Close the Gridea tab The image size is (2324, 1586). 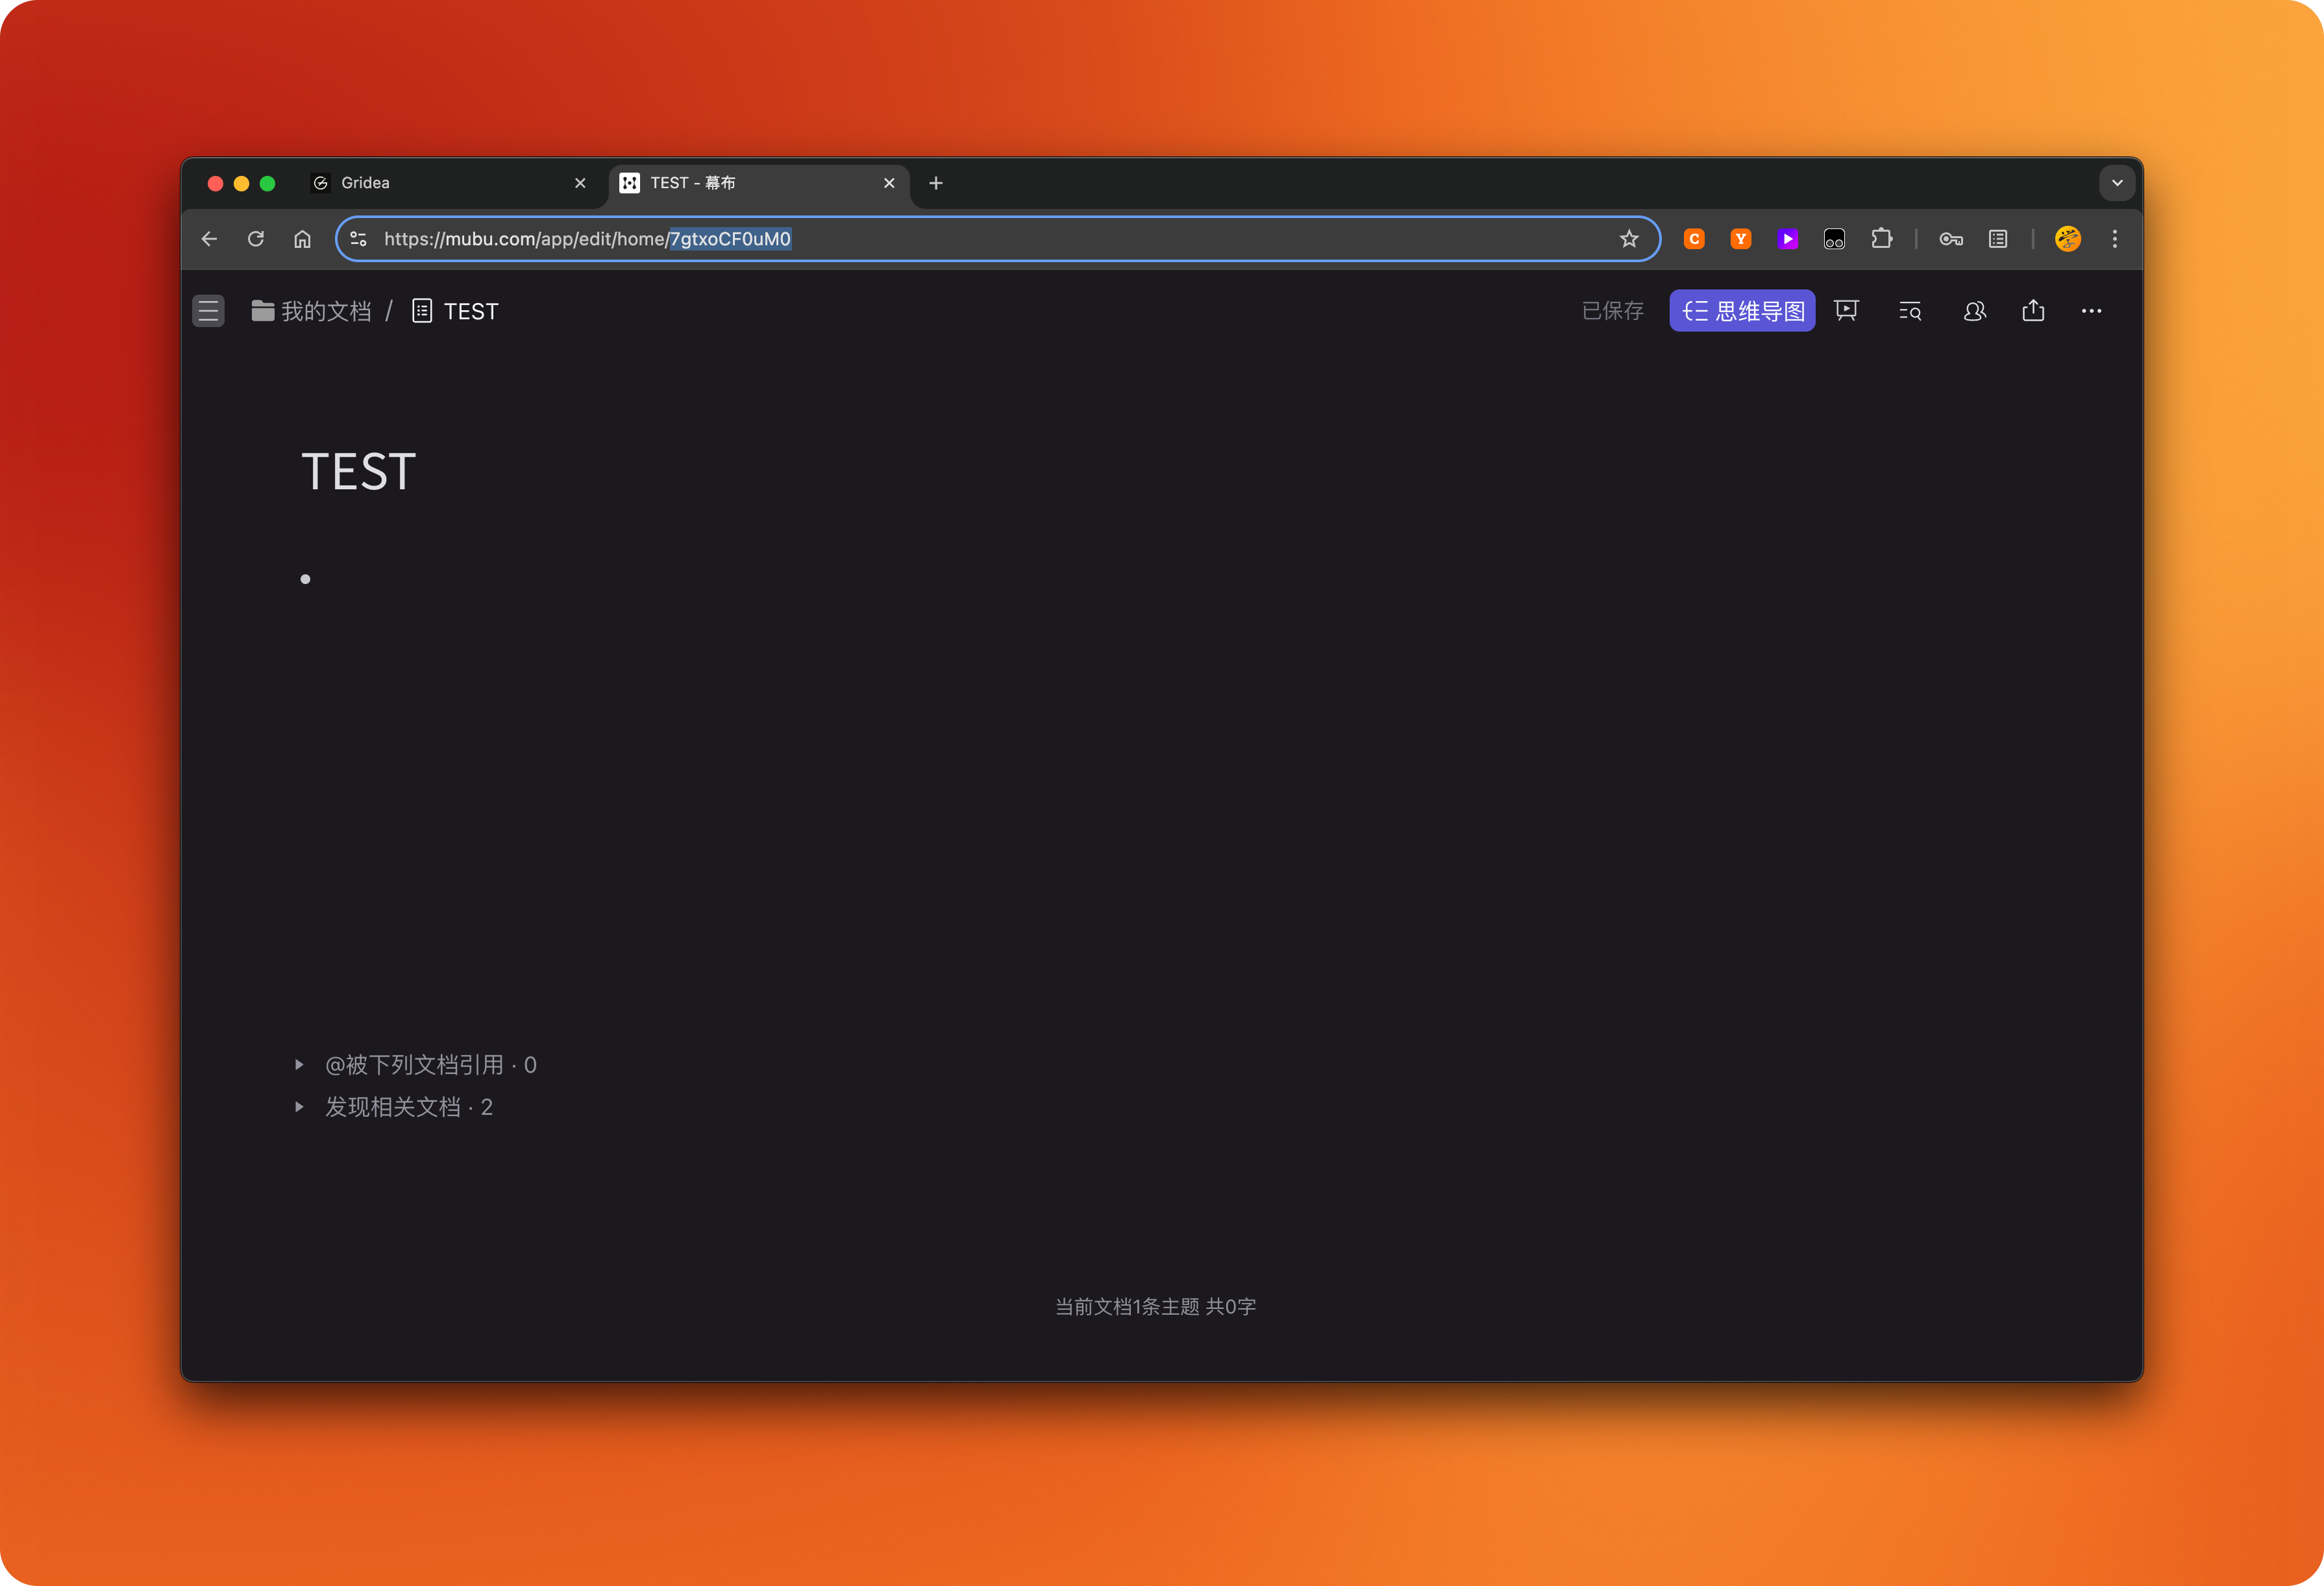pyautogui.click(x=580, y=183)
